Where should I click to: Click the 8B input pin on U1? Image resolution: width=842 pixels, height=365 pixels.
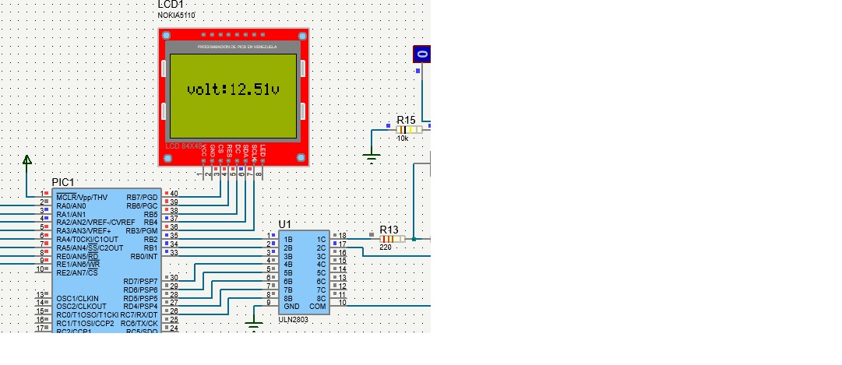tap(288, 298)
